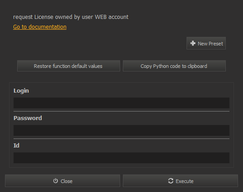Focus the Id input field
The image size is (243, 192).
click(x=121, y=158)
